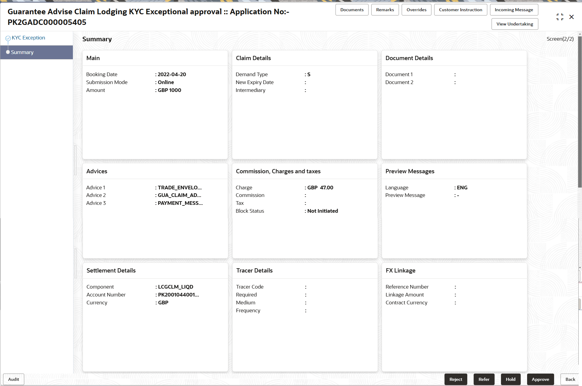Screen dimensions: 582x386
Task: Reject the application
Action: [x=455, y=379]
